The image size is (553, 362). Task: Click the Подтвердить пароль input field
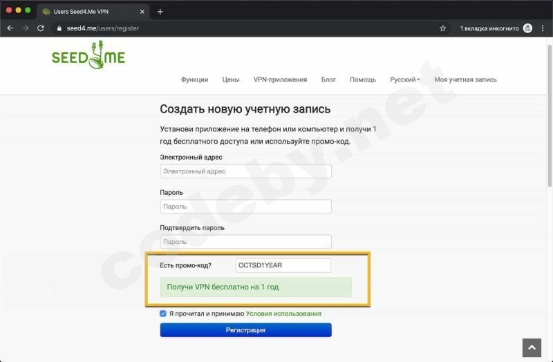click(x=245, y=242)
